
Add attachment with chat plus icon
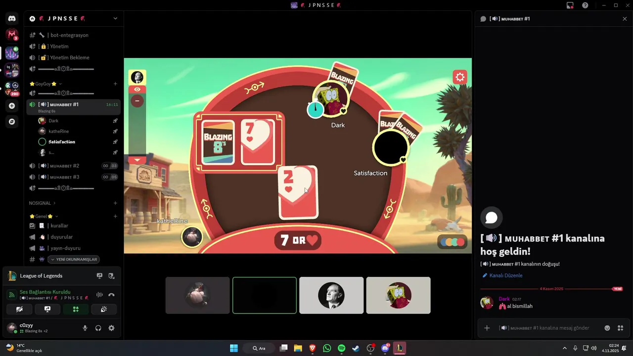487,328
